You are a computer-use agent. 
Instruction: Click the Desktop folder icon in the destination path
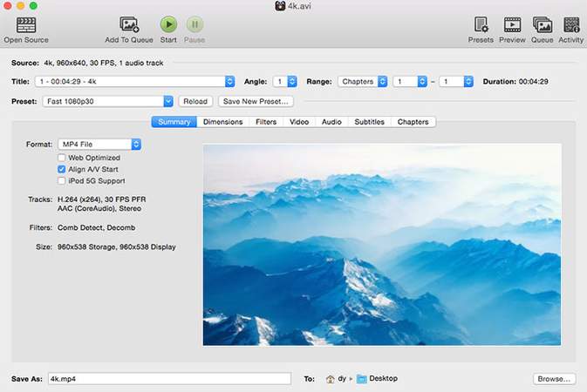pyautogui.click(x=362, y=379)
